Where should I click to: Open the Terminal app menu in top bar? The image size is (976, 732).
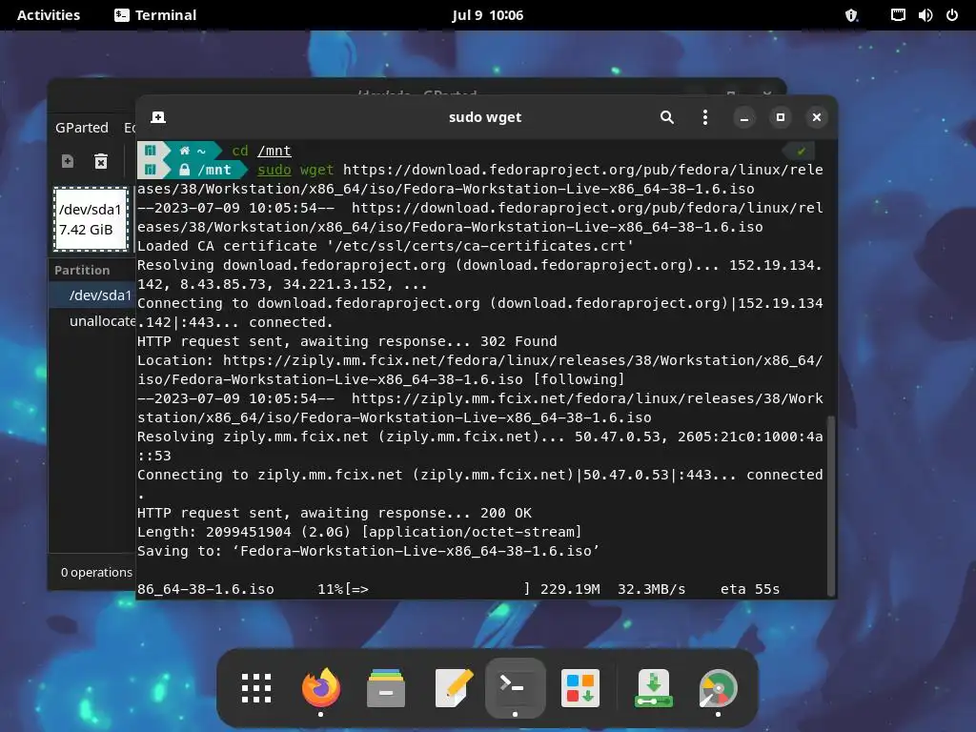point(155,15)
